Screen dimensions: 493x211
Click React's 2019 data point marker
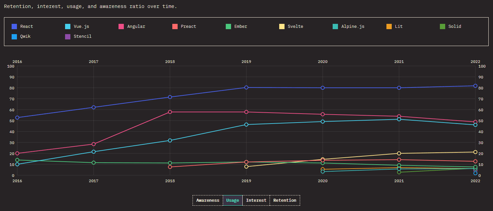[246, 87]
